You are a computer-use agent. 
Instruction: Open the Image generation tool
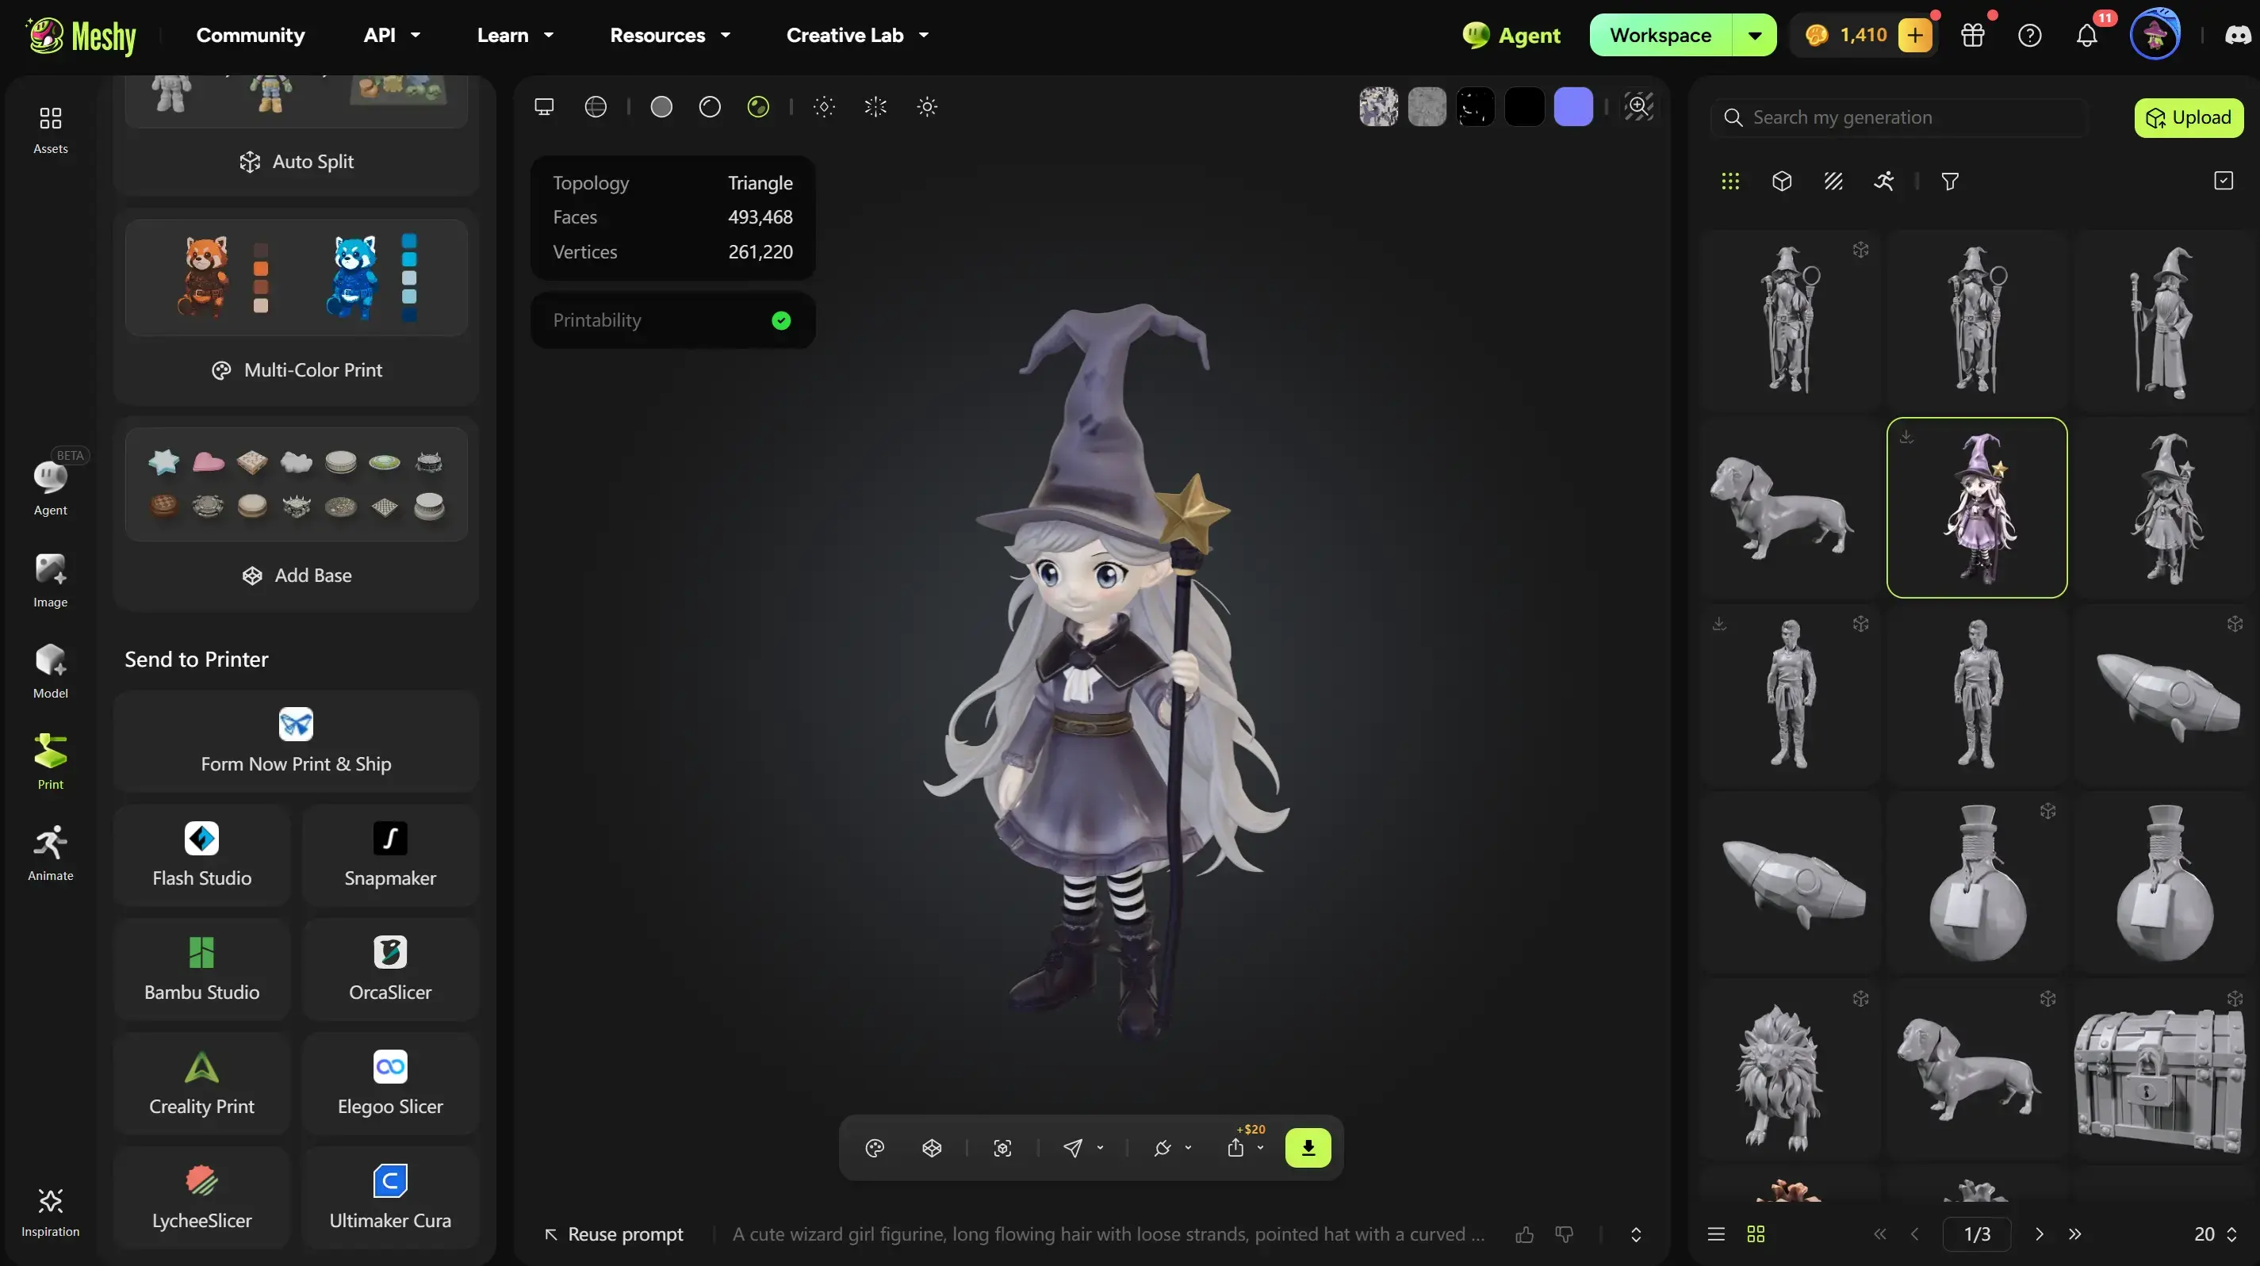tap(50, 579)
